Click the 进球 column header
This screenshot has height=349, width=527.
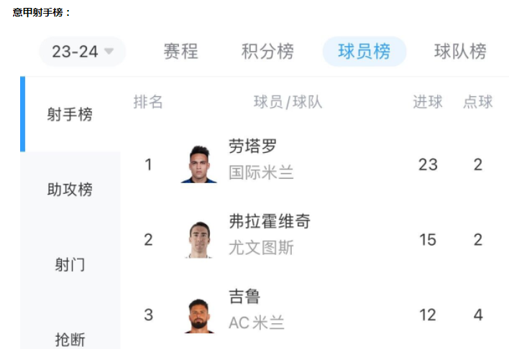428,102
